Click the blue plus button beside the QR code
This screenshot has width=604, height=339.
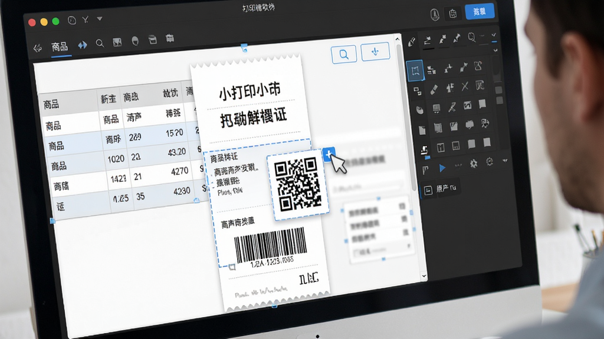328,154
